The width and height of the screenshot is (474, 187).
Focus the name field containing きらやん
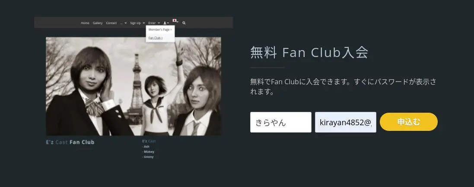click(x=280, y=122)
